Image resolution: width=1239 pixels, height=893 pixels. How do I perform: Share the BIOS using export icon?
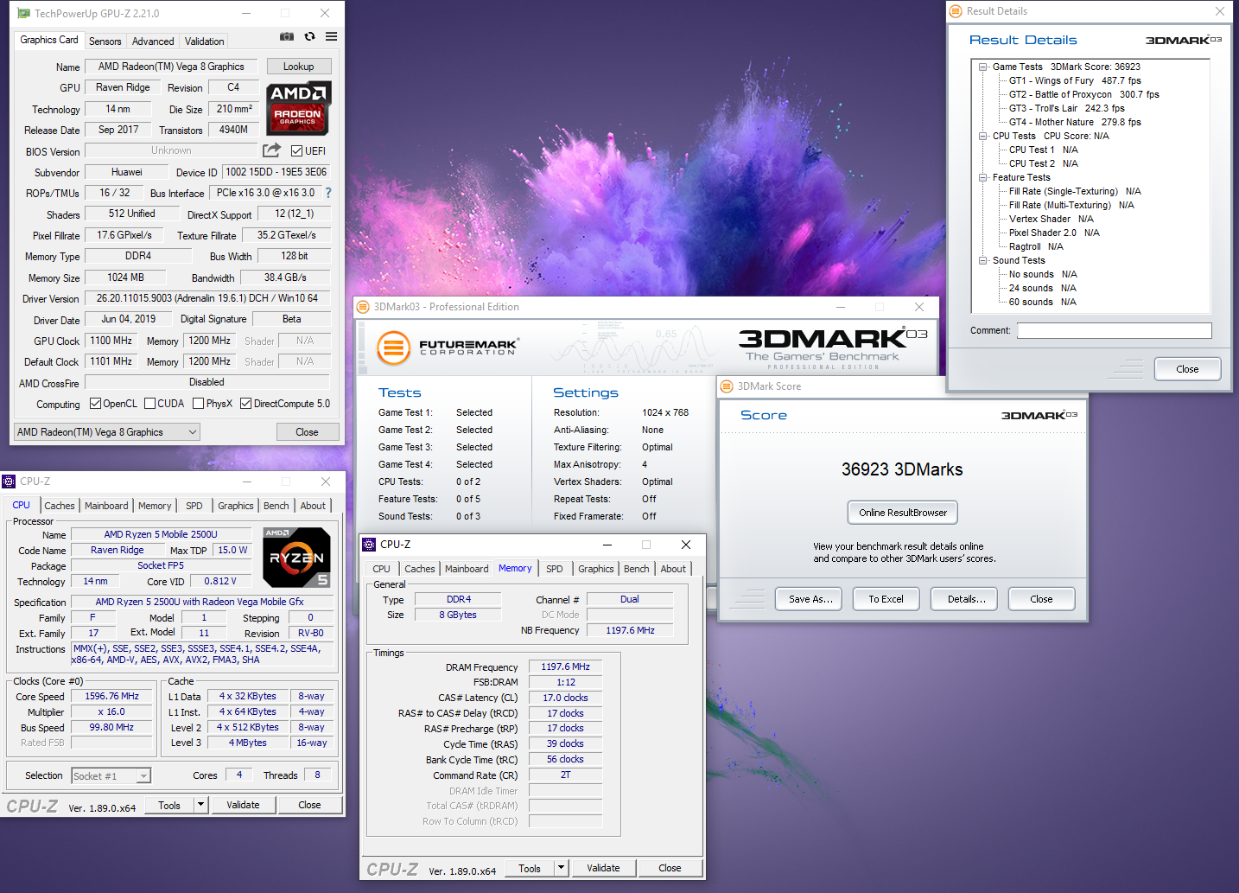tap(271, 150)
